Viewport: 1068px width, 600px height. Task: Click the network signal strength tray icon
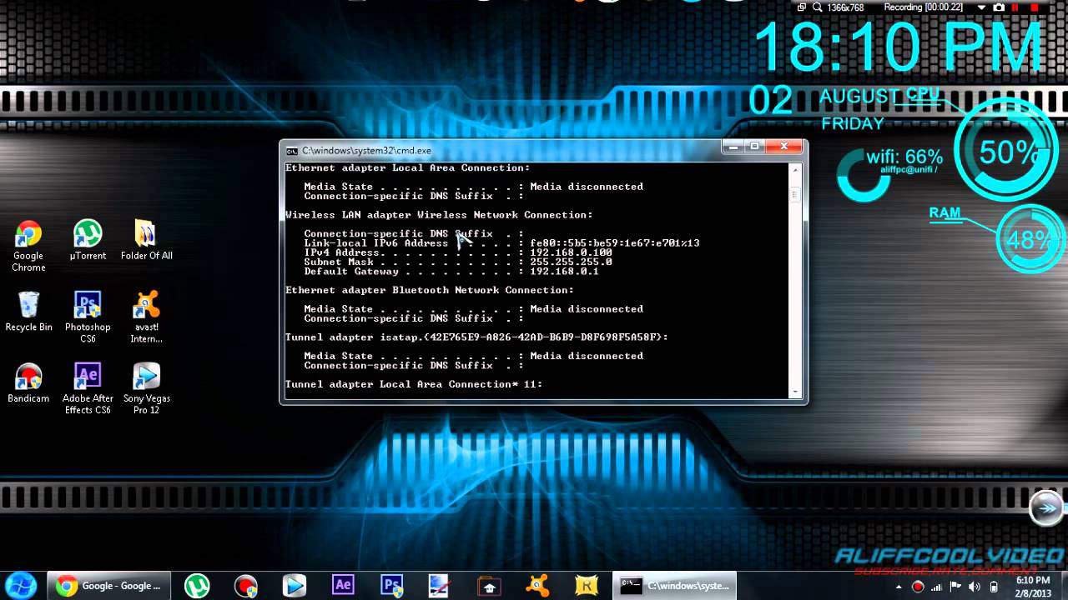937,587
